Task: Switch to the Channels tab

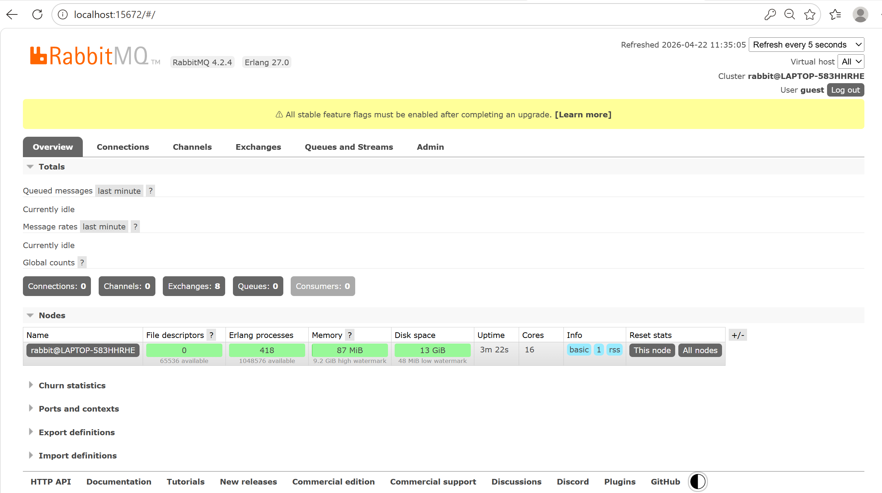Action: coord(192,147)
